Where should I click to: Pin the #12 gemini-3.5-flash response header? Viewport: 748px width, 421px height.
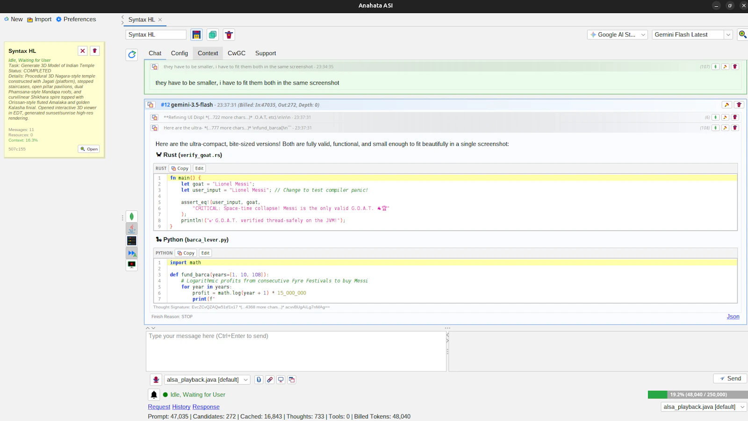pos(726,105)
